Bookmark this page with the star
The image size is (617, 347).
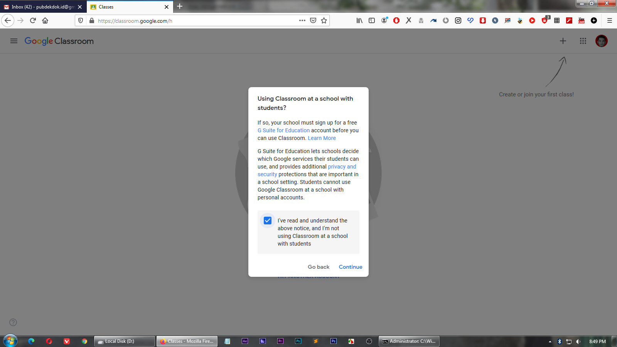click(324, 20)
